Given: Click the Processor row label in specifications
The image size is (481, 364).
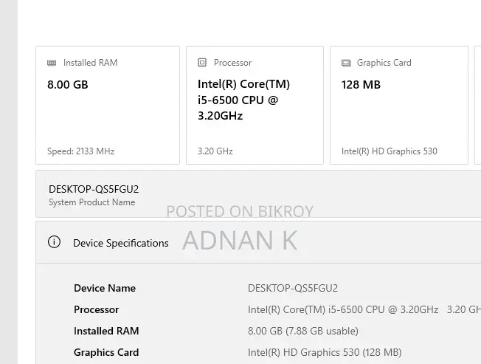Looking at the screenshot, I should pos(97,309).
